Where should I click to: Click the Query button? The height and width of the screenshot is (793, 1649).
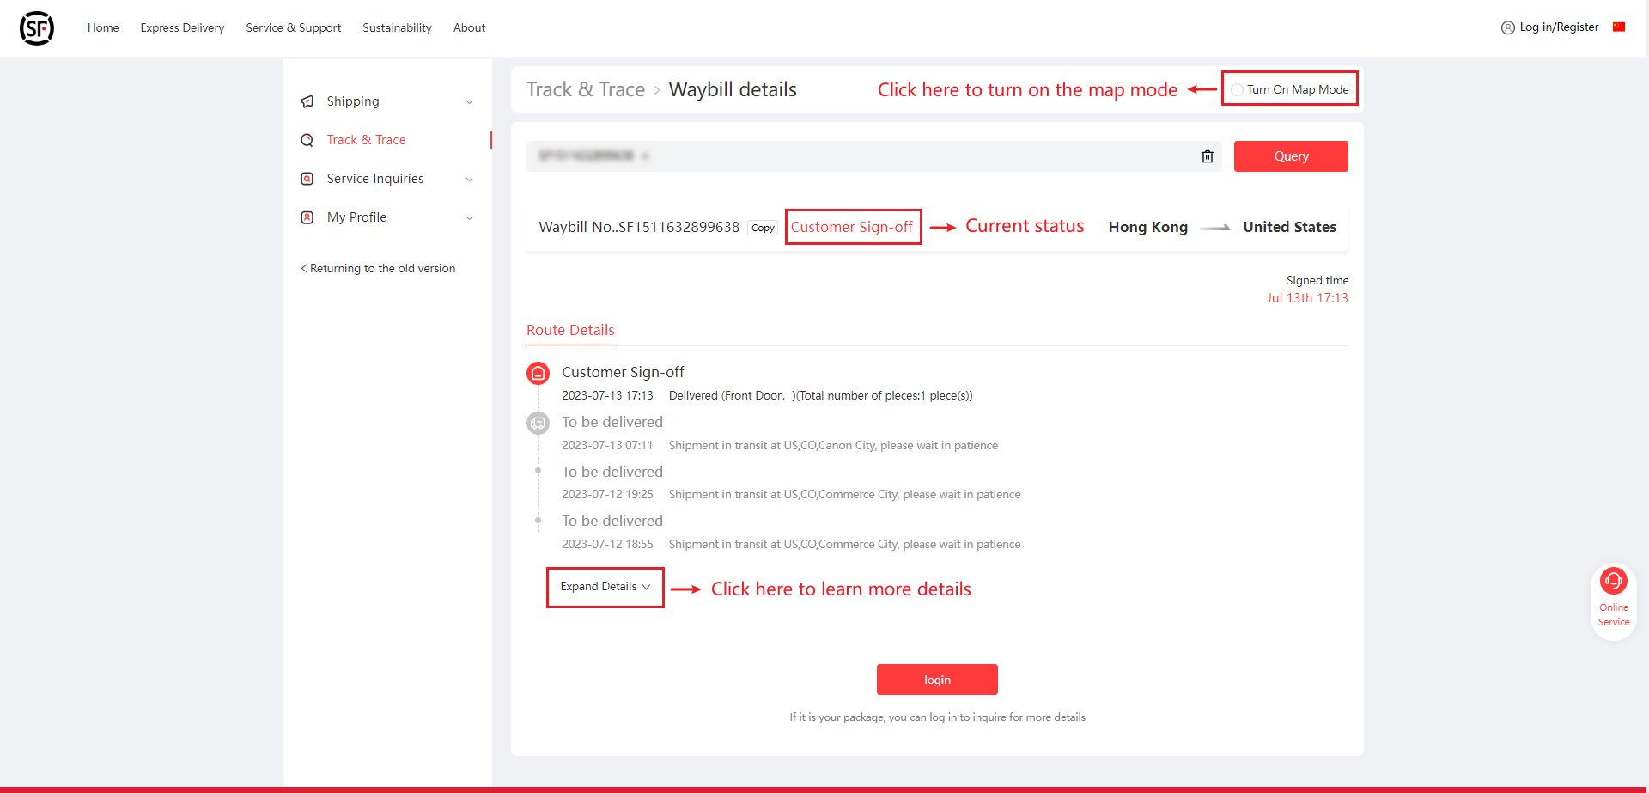pos(1290,156)
